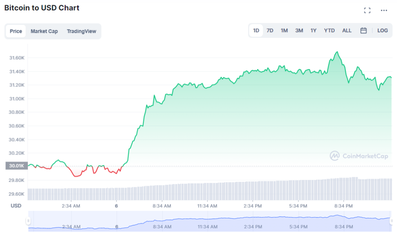
Task: Click the 30.01K current price label
Action: point(16,166)
